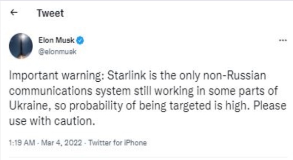The height and width of the screenshot is (160, 293).
Task: Click the word 'communications' in tweet body
Action: [x=51, y=91]
